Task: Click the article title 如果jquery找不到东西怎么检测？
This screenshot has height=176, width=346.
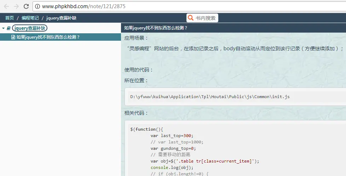Action: click(x=156, y=28)
